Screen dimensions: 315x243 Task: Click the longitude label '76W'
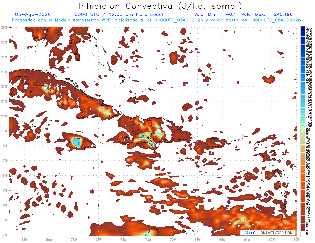98,239
